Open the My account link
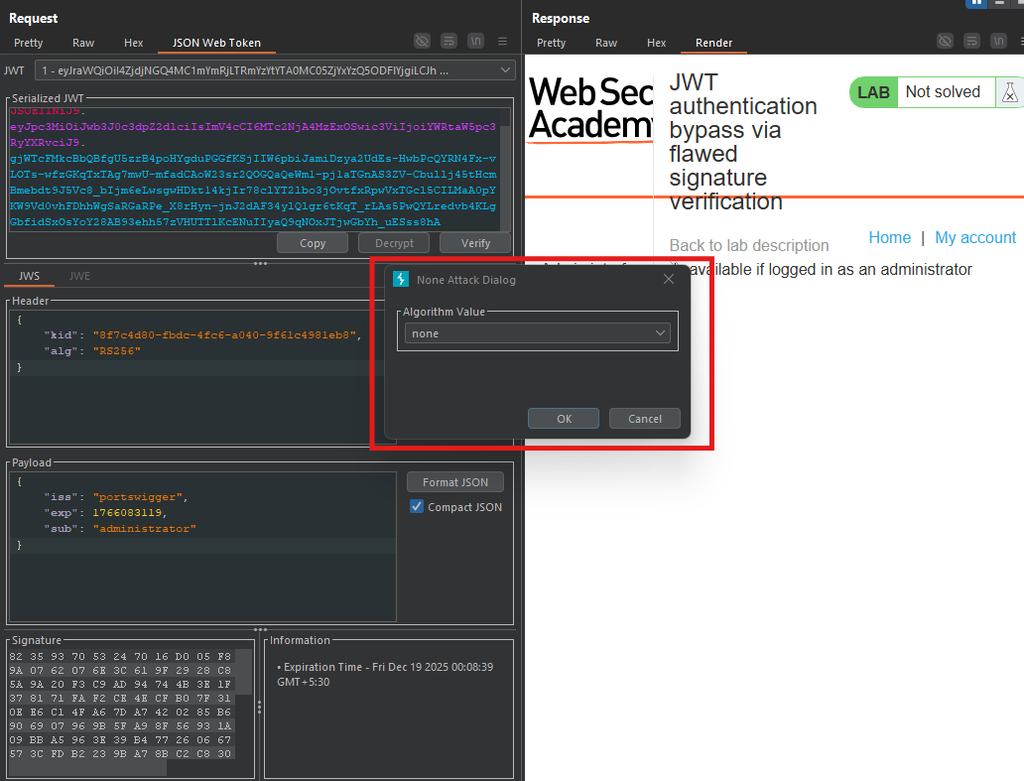This screenshot has width=1024, height=781. [x=975, y=238]
